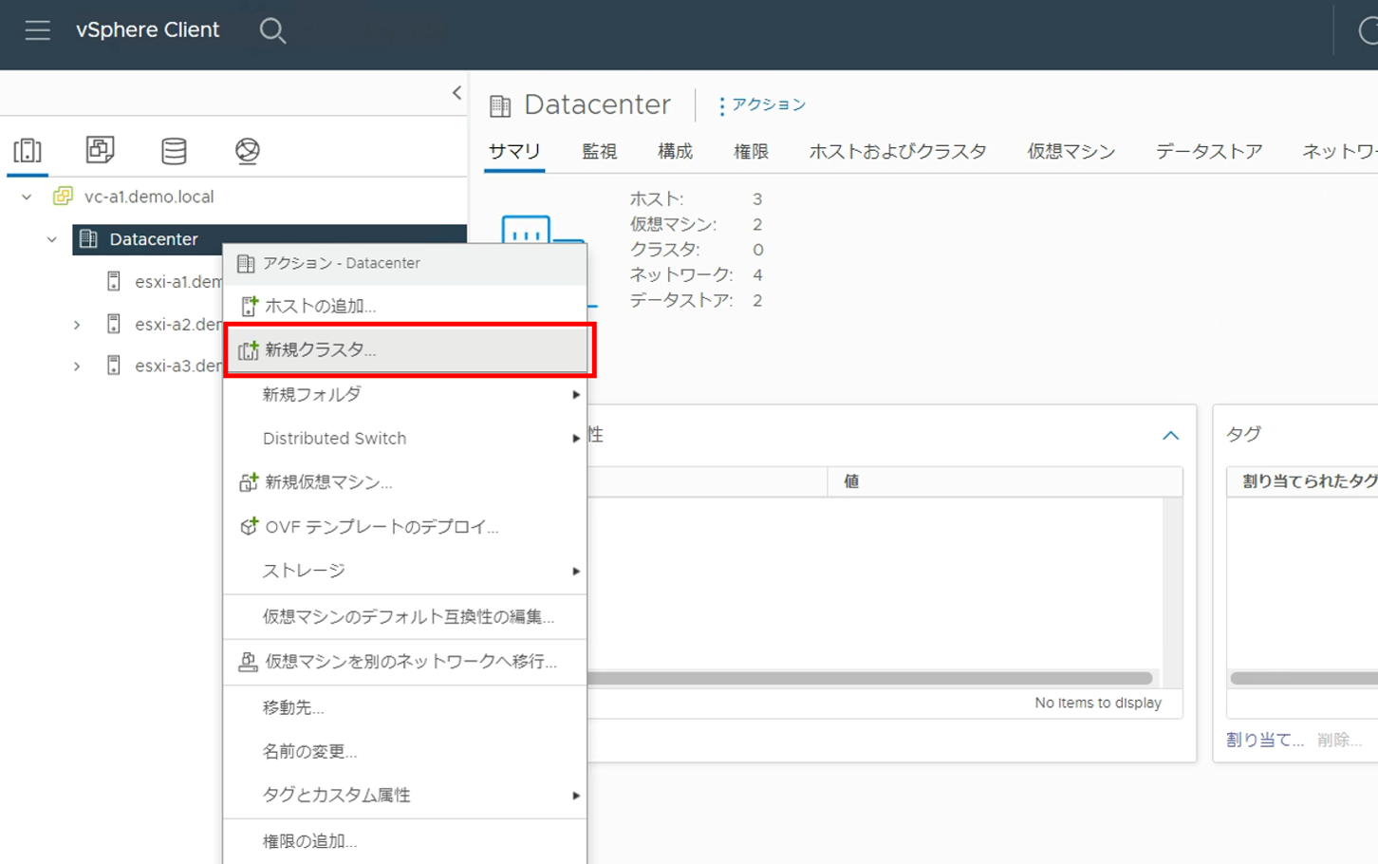Choose ホストの追加... from context menu
The height and width of the screenshot is (864, 1378).
405,306
